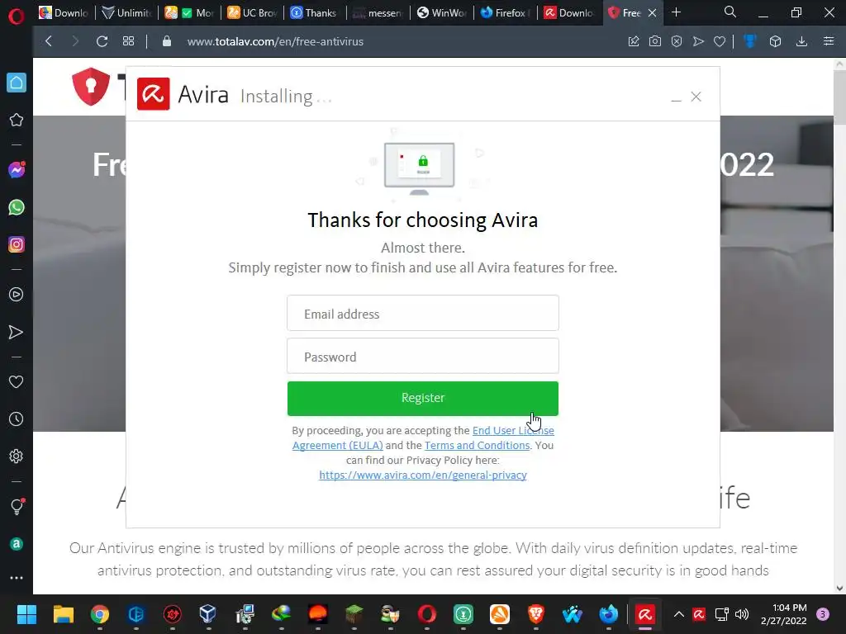
Task: Open the Player icon in sidebar
Action: 17,295
